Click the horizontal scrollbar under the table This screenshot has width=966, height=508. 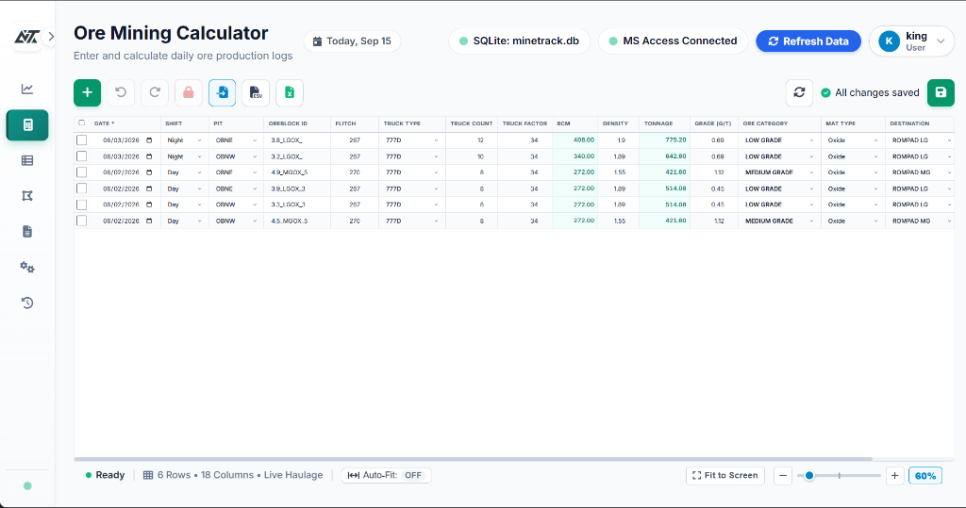point(474,459)
